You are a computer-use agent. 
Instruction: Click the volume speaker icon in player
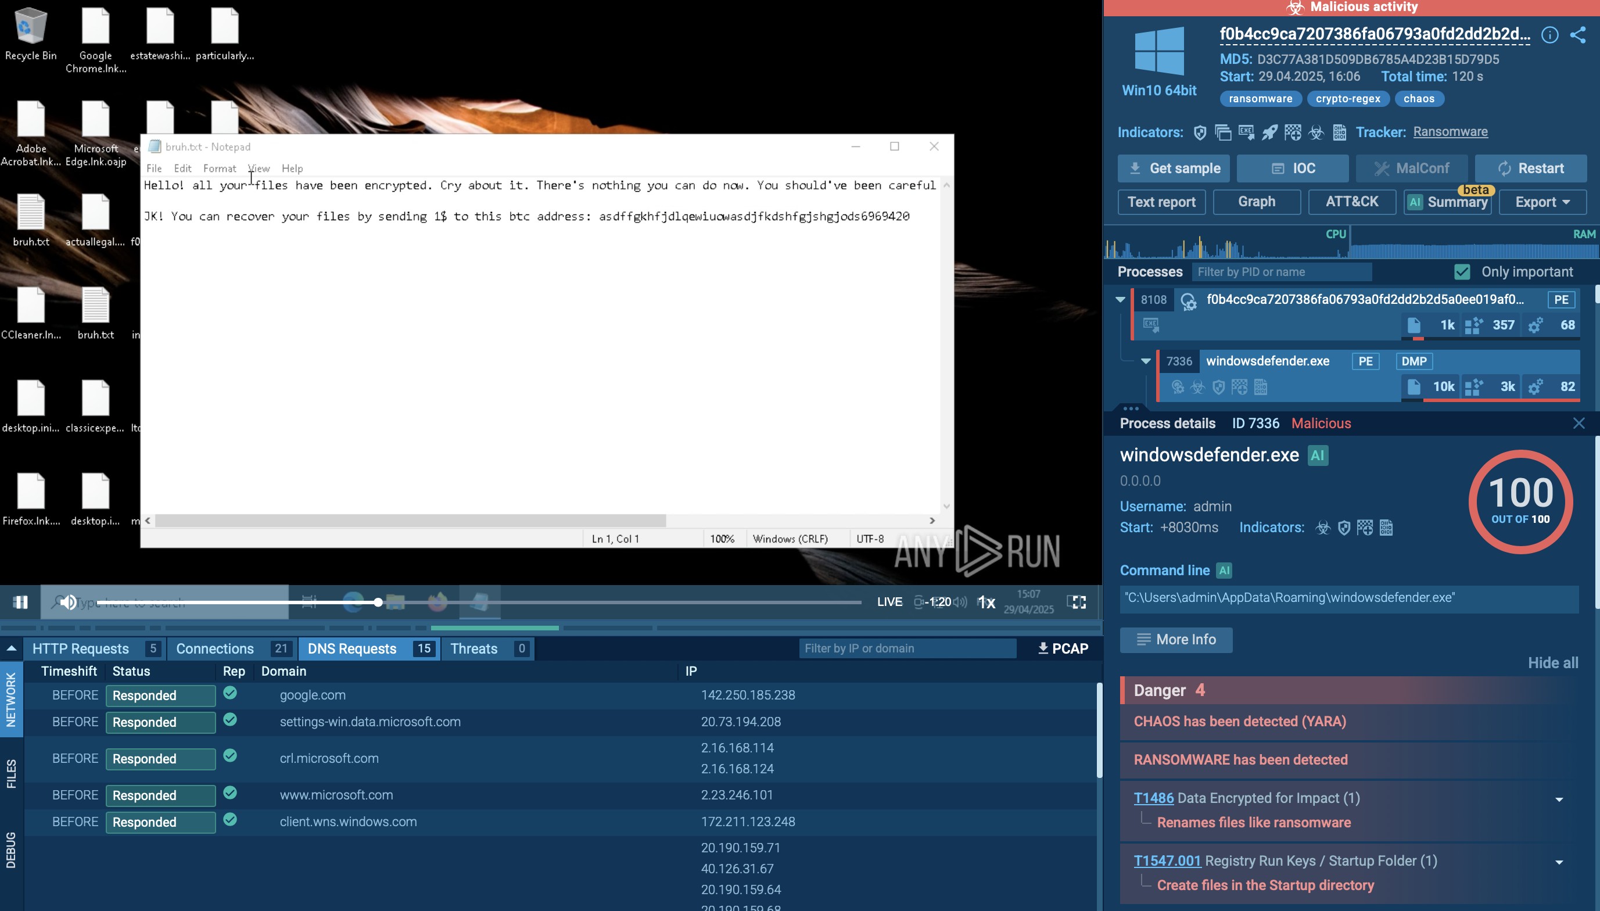pos(69,602)
